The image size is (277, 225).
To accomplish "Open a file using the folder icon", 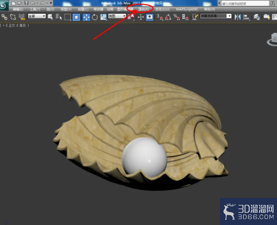I will pos(20,3).
